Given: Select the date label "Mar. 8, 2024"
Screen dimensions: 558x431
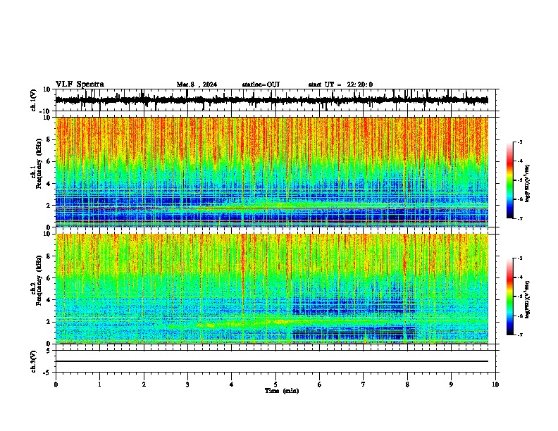Looking at the screenshot, I should click(197, 85).
